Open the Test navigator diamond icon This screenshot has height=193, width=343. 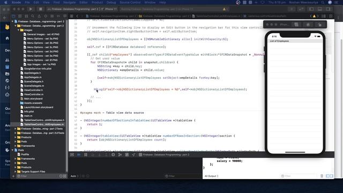[46, 16]
